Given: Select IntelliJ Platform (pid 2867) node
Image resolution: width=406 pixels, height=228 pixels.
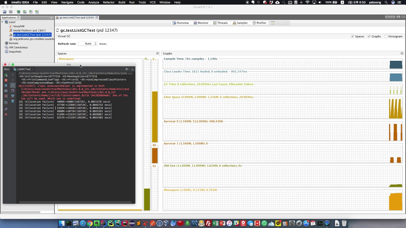Looking at the screenshot, I should point(29,30).
